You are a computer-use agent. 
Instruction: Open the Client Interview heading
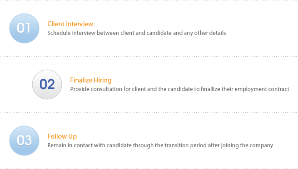(70, 24)
